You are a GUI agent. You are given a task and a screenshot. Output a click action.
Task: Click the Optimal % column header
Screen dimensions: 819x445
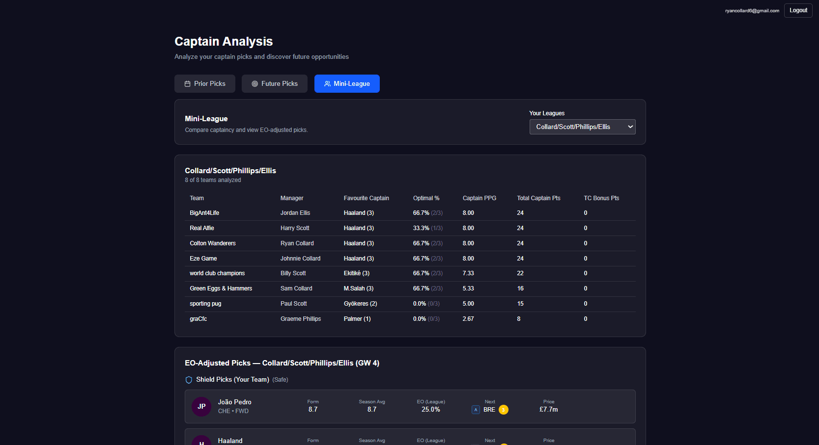(426, 198)
